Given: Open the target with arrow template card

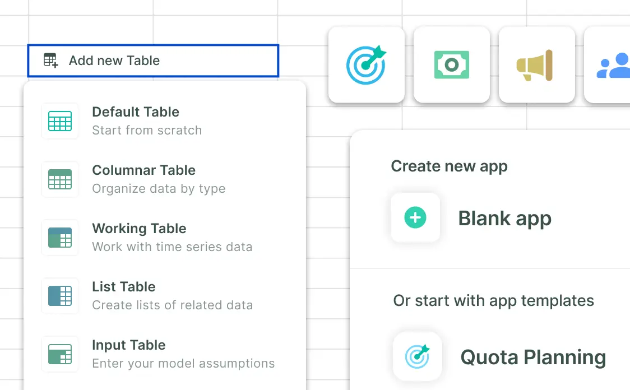Looking at the screenshot, I should pos(367,64).
